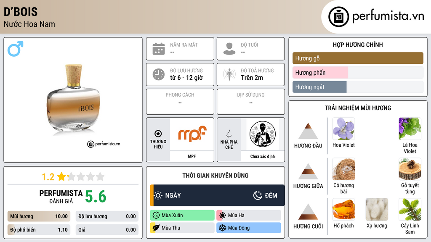431x242 pixels.
Task: Click the moon icon next to Đêm
Action: (258, 195)
